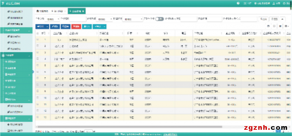Click the "5000-20000人" cell in row 4
292x136 pixels.
pos(232,59)
